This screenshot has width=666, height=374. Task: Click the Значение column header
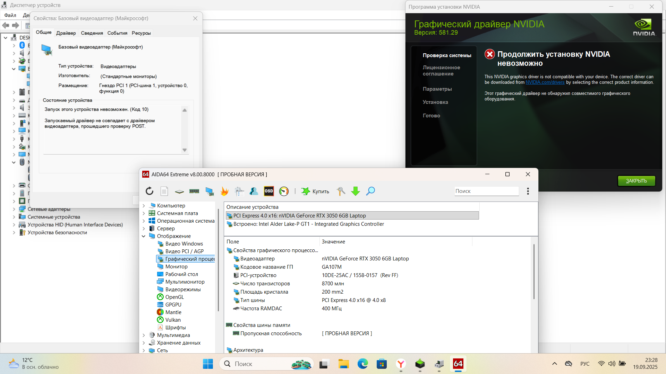pos(396,242)
